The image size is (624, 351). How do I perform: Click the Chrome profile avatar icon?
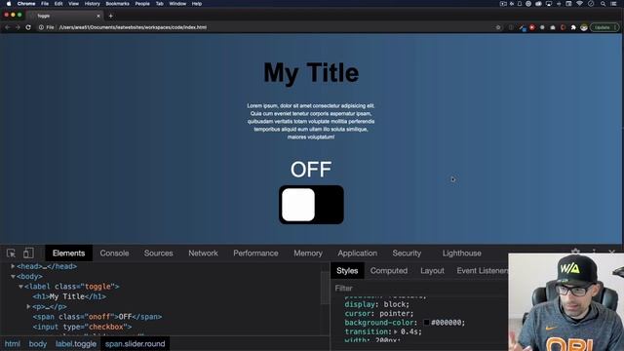584,27
